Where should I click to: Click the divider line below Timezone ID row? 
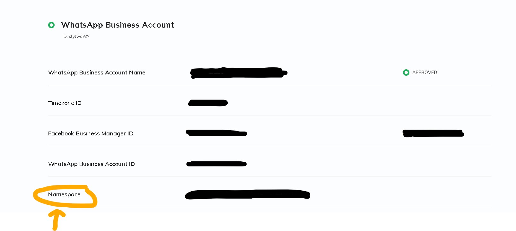click(x=270, y=116)
